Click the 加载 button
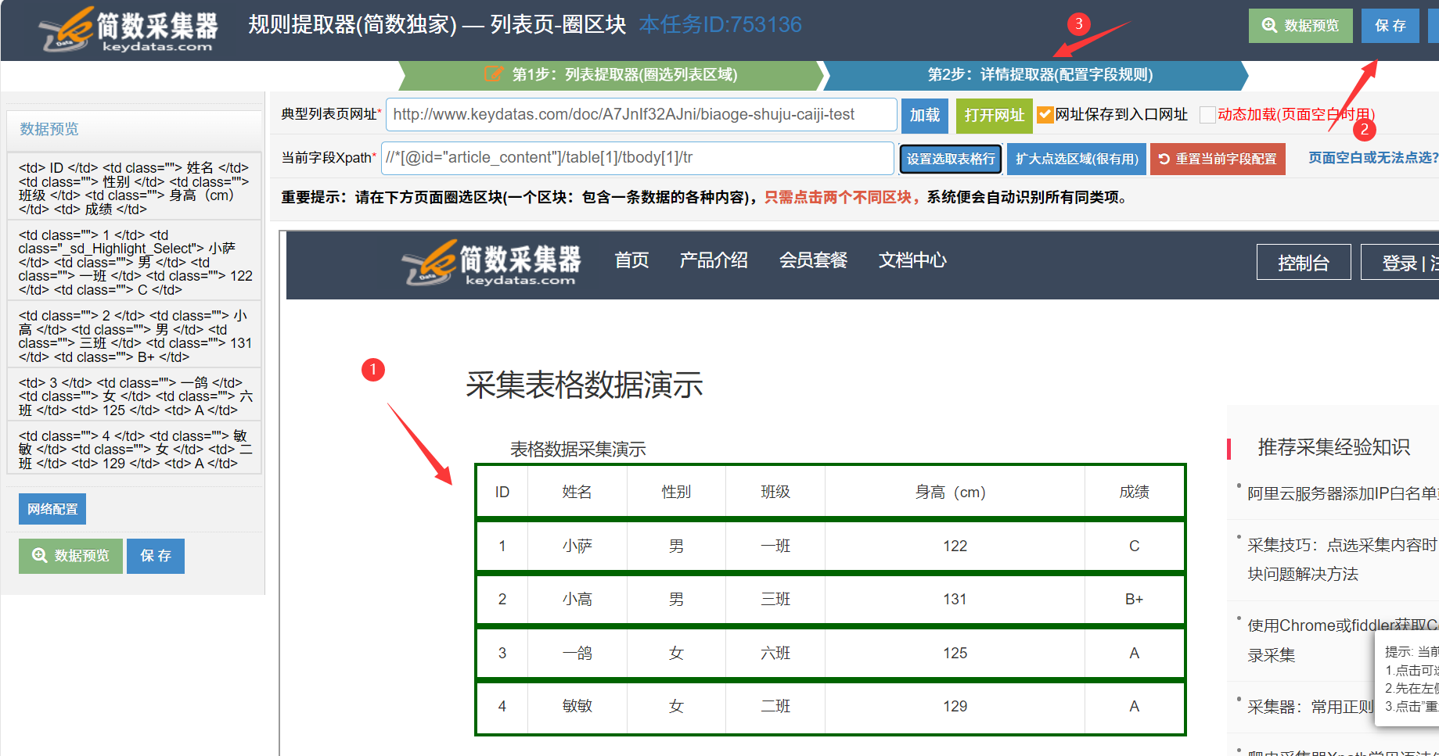1439x756 pixels. pos(924,115)
